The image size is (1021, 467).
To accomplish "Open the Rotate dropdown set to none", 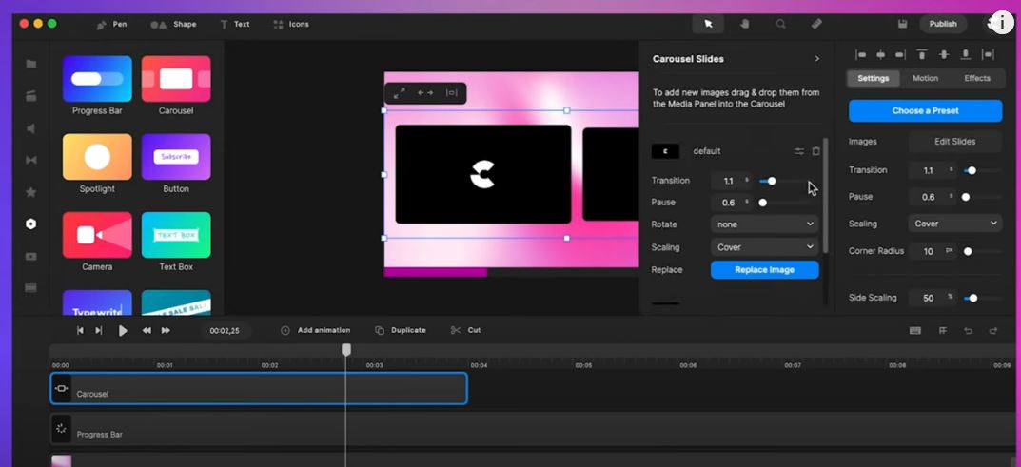I will coord(764,224).
